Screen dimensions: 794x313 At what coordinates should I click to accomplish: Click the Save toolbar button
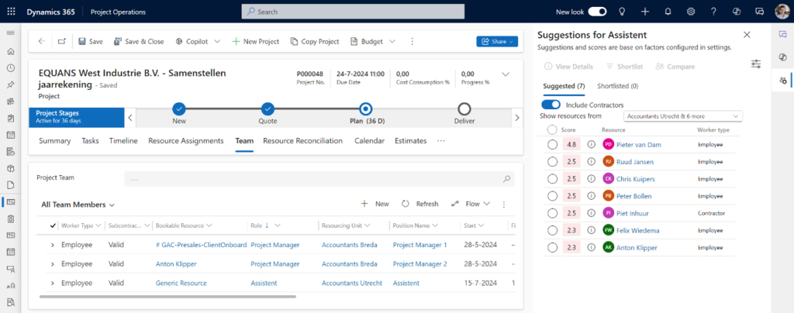(91, 42)
